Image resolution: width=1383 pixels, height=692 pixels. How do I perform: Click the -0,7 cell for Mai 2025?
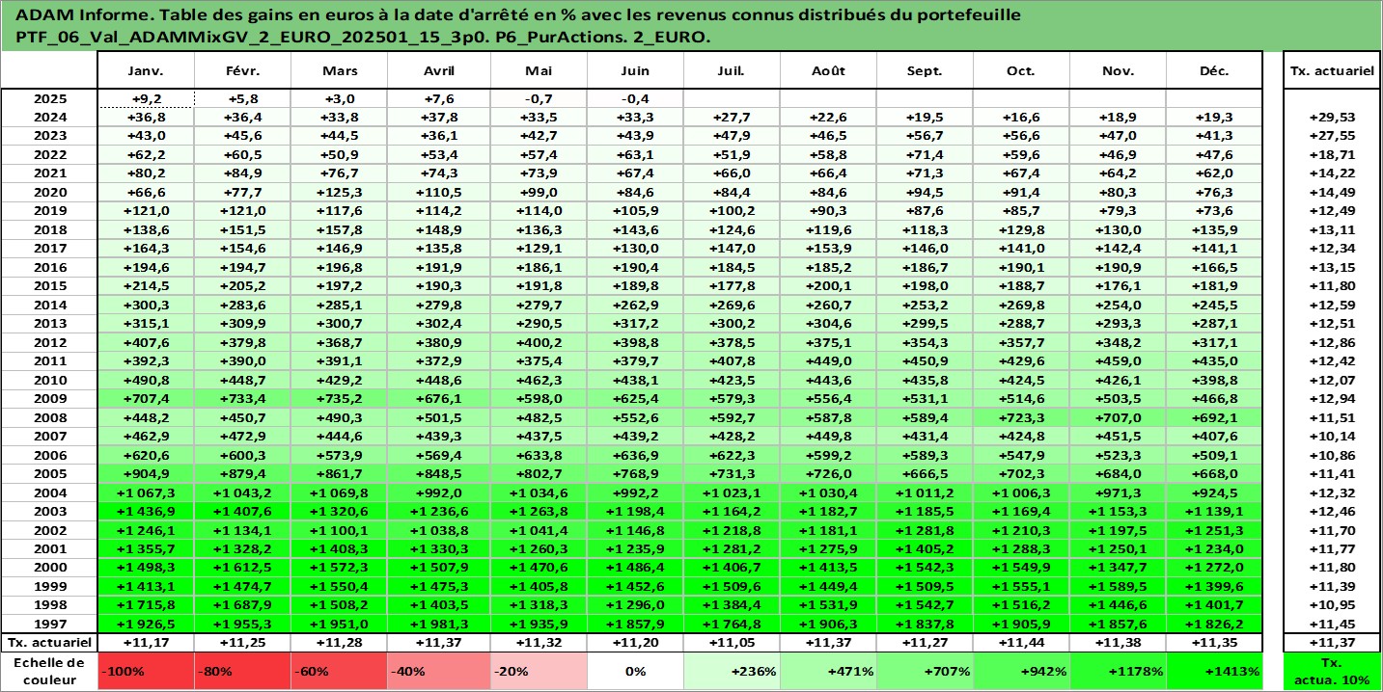pos(539,98)
